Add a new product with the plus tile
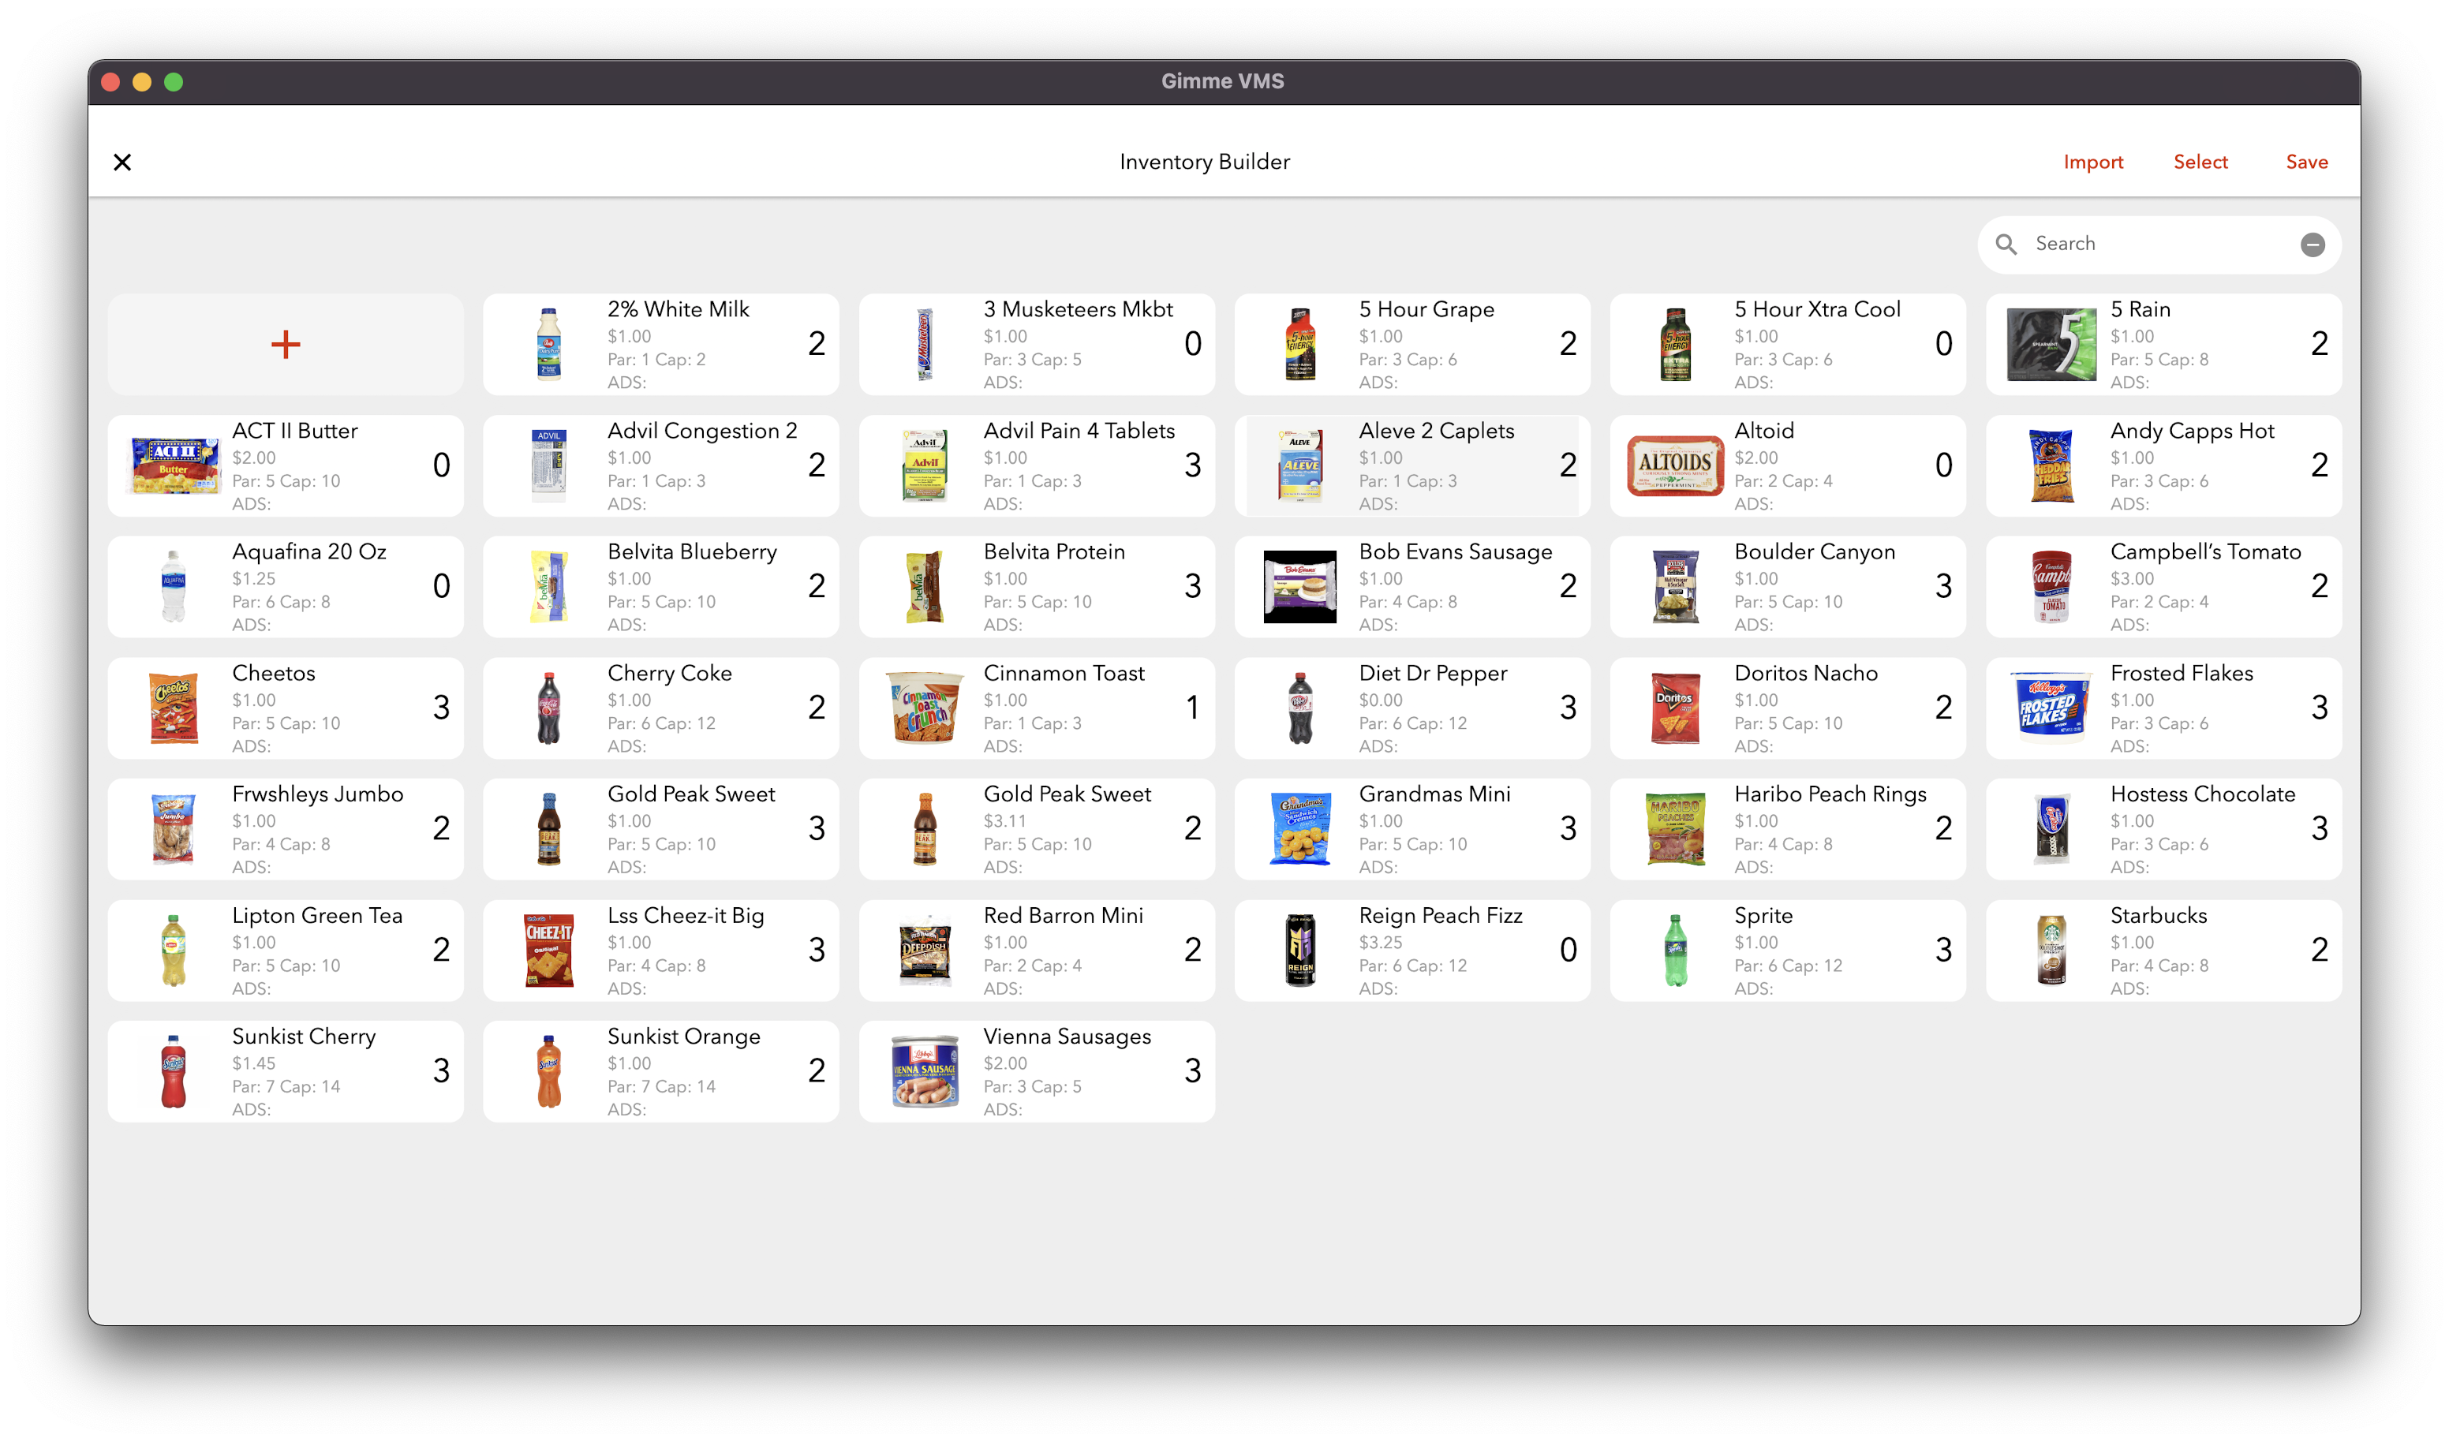The width and height of the screenshot is (2449, 1442). tap(286, 344)
